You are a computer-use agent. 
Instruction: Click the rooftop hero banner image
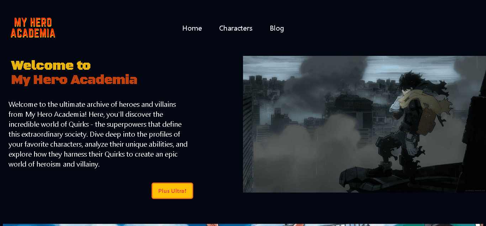click(x=364, y=124)
